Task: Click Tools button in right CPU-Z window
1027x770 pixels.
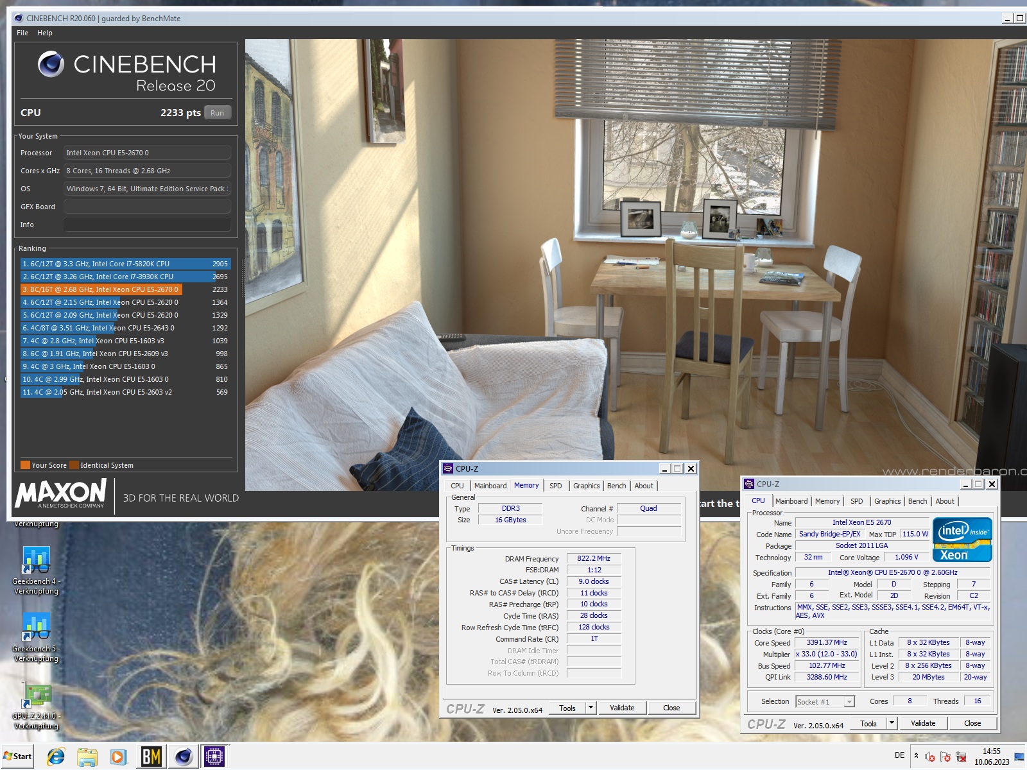Action: (868, 723)
